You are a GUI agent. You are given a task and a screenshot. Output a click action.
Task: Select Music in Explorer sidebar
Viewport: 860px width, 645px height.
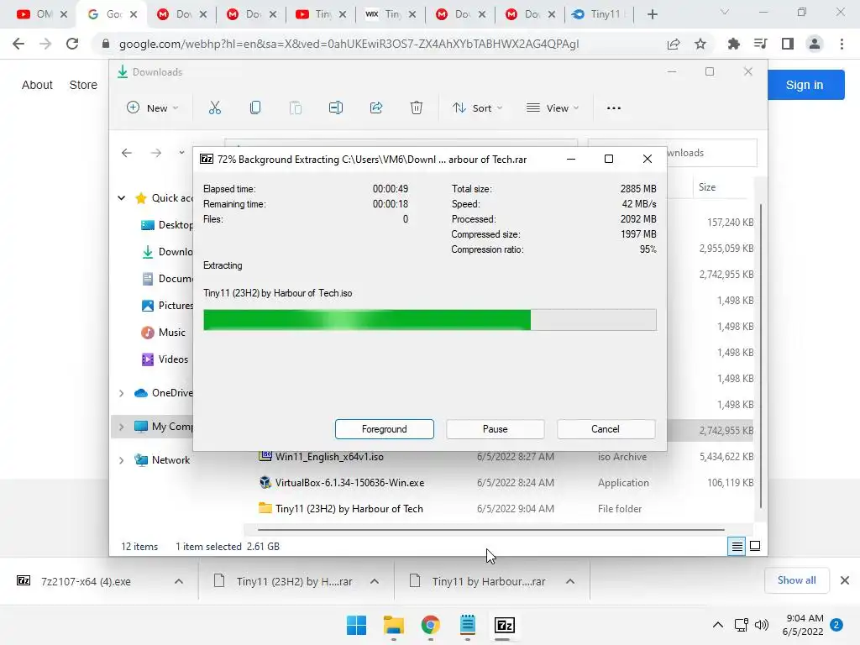pyautogui.click(x=163, y=333)
